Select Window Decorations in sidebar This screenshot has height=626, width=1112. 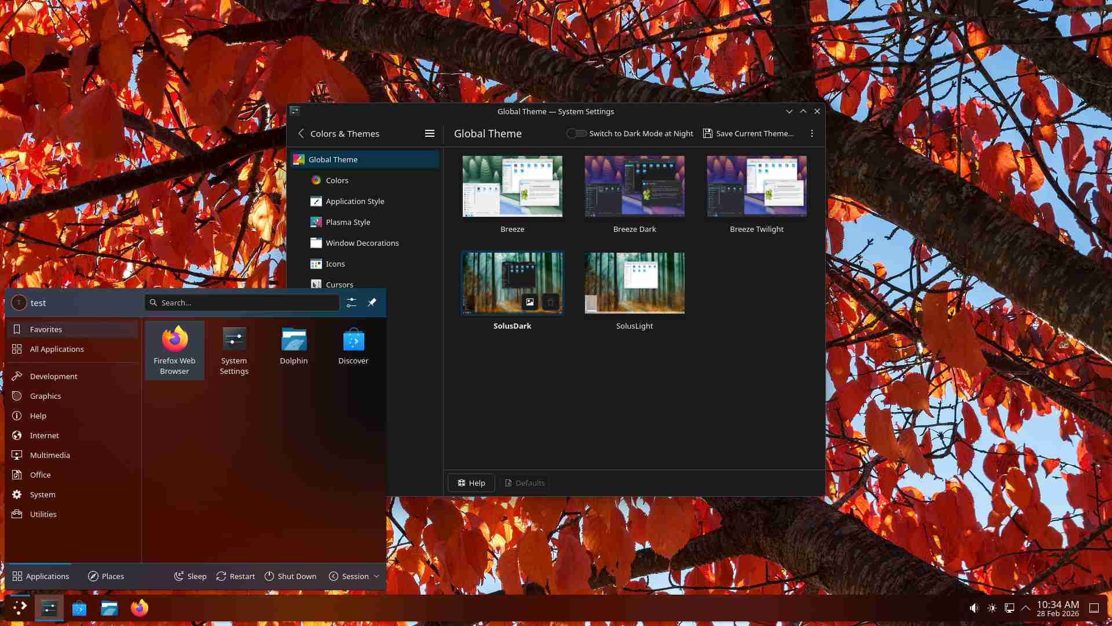(362, 243)
